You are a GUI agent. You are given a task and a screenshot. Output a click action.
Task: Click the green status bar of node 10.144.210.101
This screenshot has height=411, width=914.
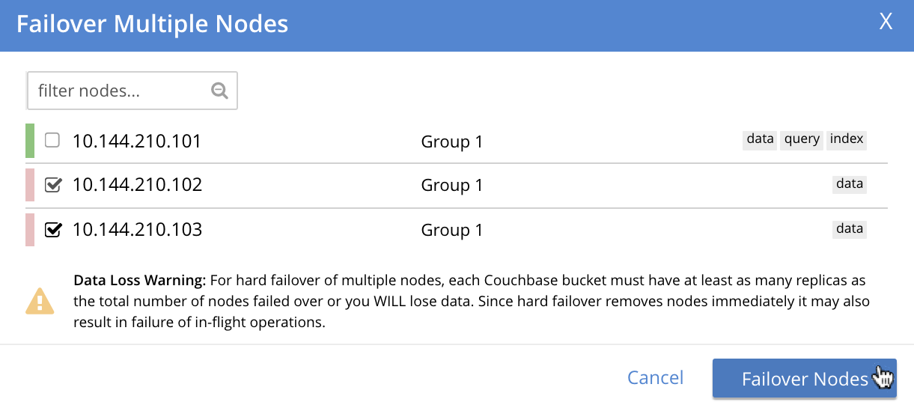pyautogui.click(x=30, y=141)
